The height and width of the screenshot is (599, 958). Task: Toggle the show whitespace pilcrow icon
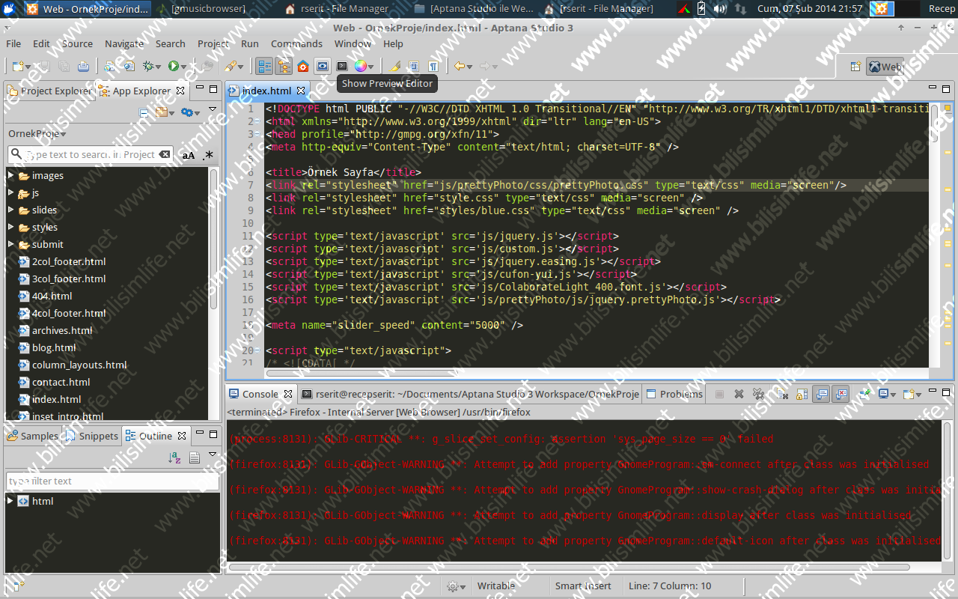pyautogui.click(x=433, y=66)
